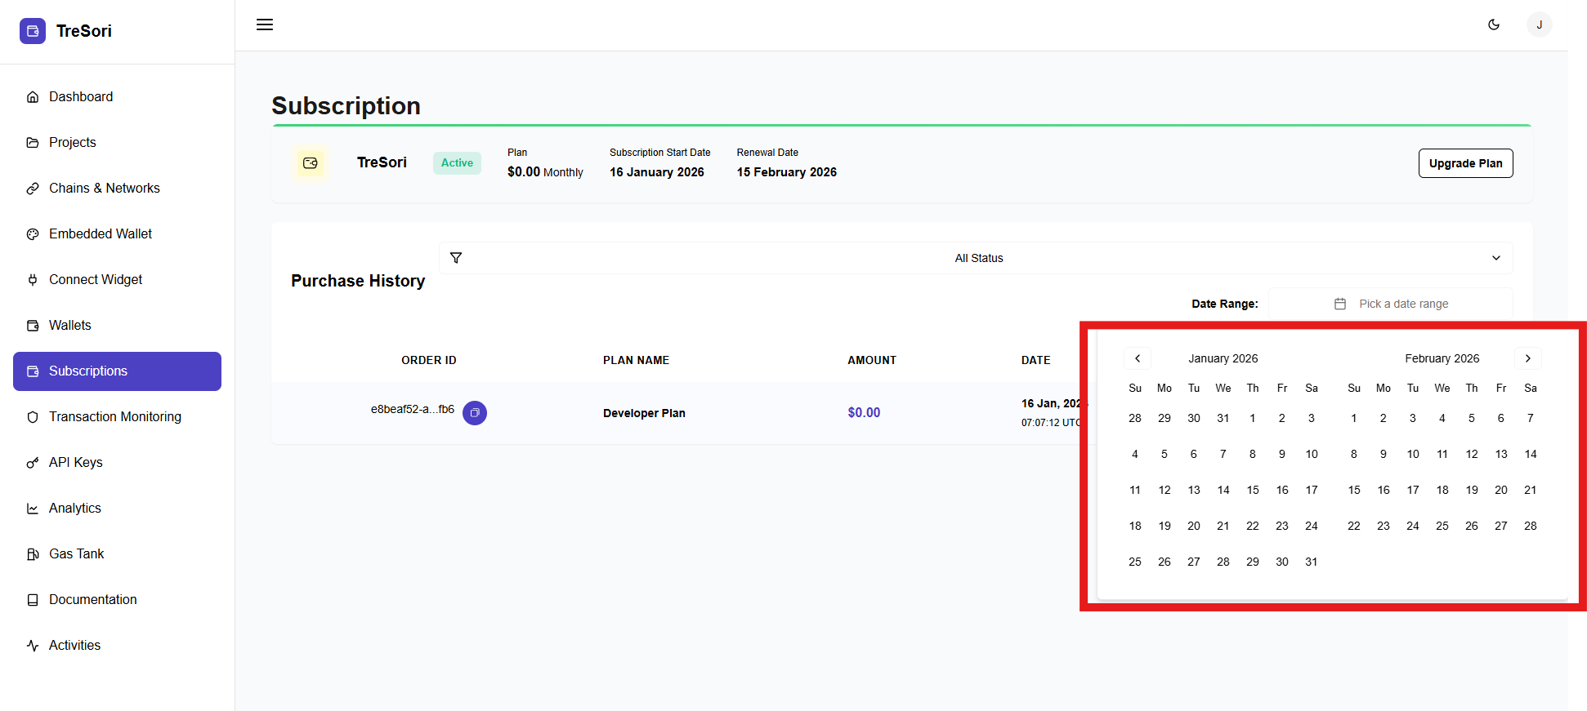This screenshot has width=1587, height=711.
Task: Go to next month in calendar
Action: [1527, 358]
